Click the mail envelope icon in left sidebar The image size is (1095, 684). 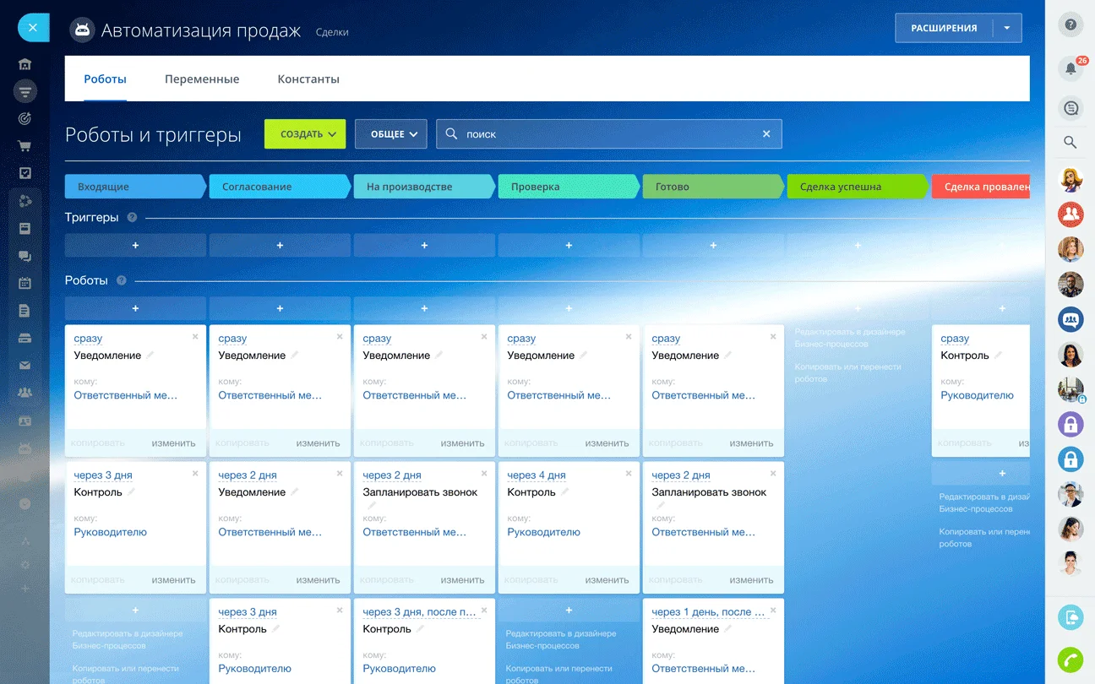tap(25, 366)
